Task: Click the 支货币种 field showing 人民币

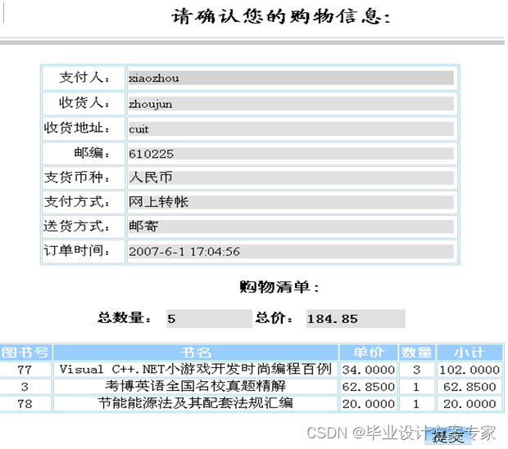Action: coord(291,177)
